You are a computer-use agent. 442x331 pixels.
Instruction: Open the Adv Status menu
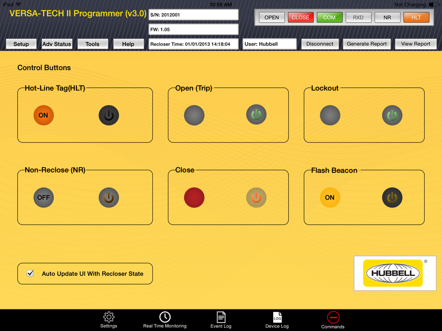click(57, 44)
